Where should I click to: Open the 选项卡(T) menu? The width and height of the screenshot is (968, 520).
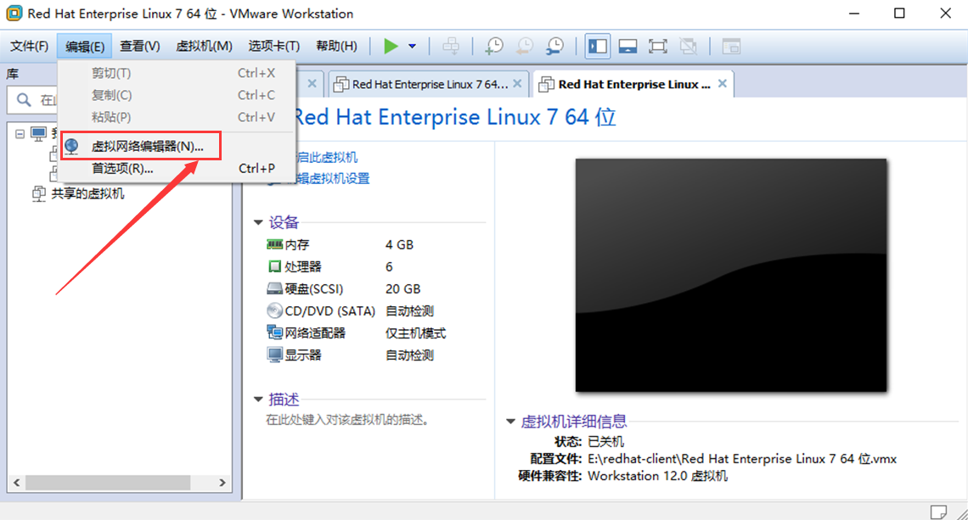[x=274, y=47]
